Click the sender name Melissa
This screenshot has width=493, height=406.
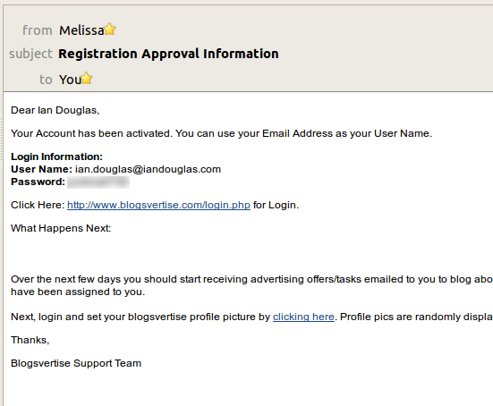tap(81, 30)
